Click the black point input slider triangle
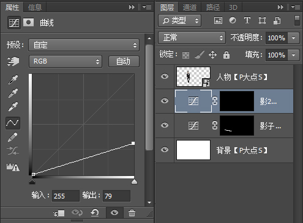This screenshot has height=223, width=303. point(32,181)
